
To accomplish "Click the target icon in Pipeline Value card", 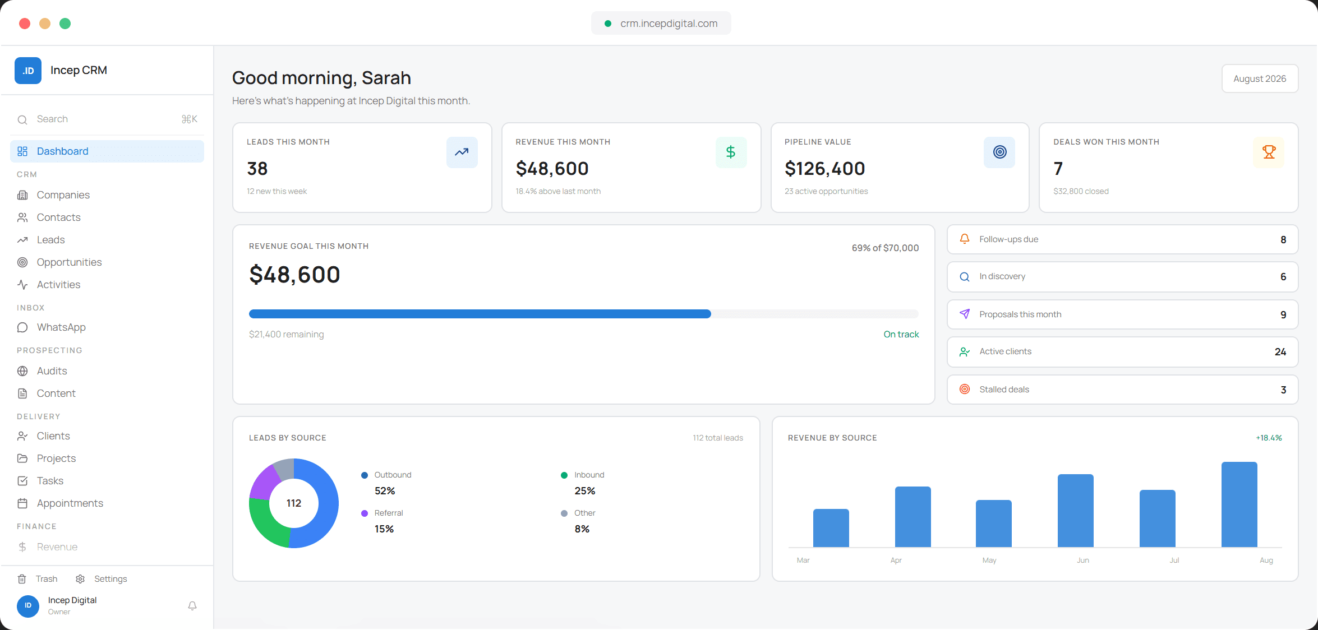I will (x=999, y=152).
